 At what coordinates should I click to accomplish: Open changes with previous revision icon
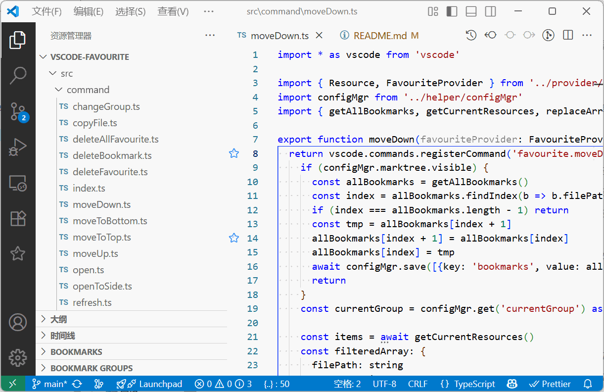click(490, 35)
